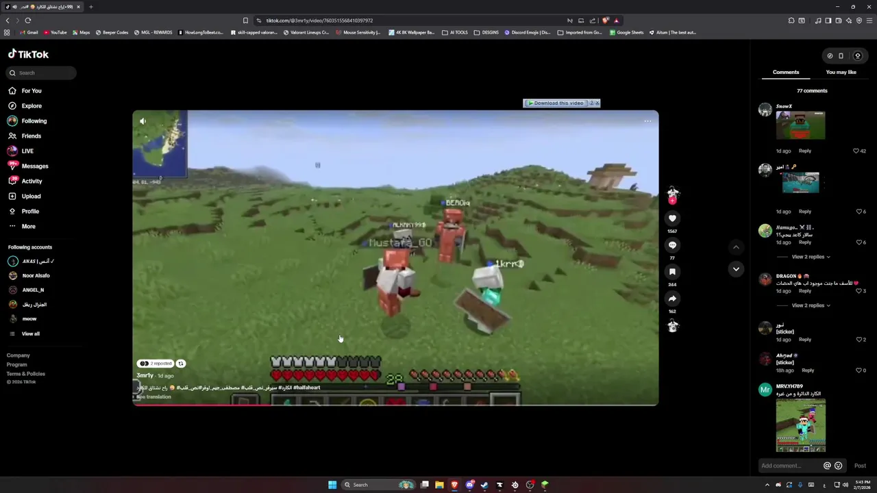
Task: Go to the previous video arrow
Action: coord(736,247)
